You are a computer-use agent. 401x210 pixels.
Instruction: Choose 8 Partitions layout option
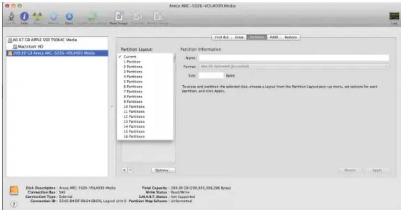[x=145, y=97]
